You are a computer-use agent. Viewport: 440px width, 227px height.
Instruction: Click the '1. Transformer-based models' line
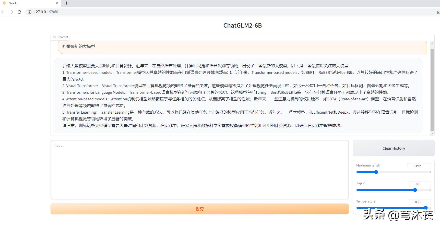tap(240, 76)
